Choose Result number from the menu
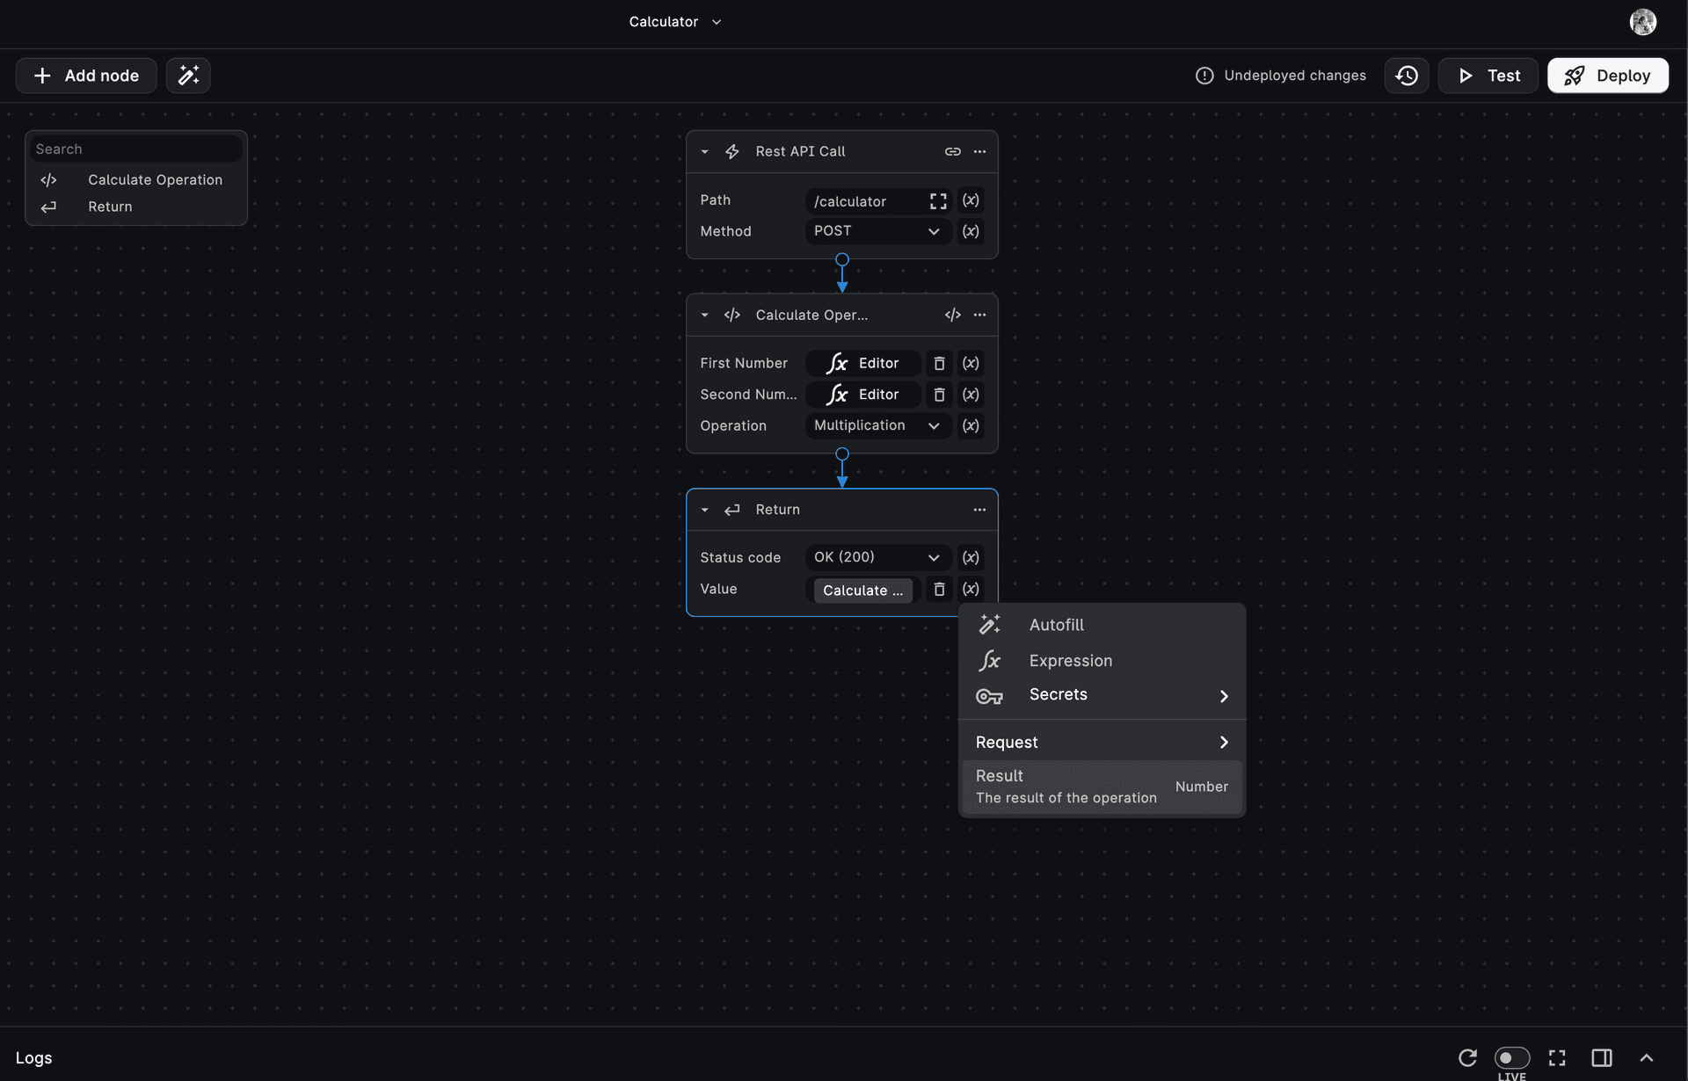 (x=1101, y=787)
